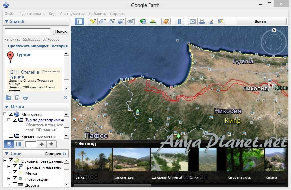Print search results from the panel

tap(25, 98)
